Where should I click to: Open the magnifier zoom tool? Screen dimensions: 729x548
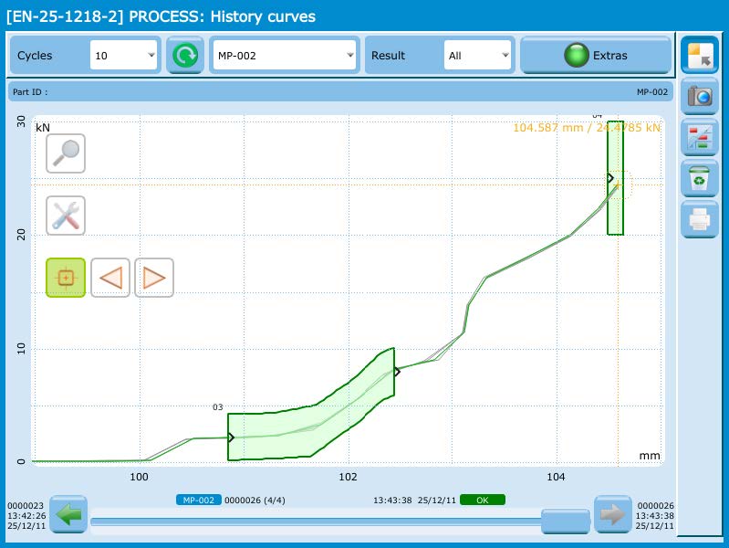[x=66, y=153]
